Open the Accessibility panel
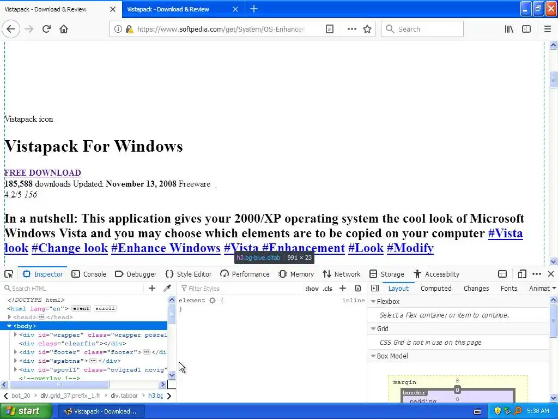 click(436, 274)
